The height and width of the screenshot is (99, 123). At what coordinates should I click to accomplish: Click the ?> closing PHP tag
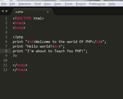click(15, 56)
